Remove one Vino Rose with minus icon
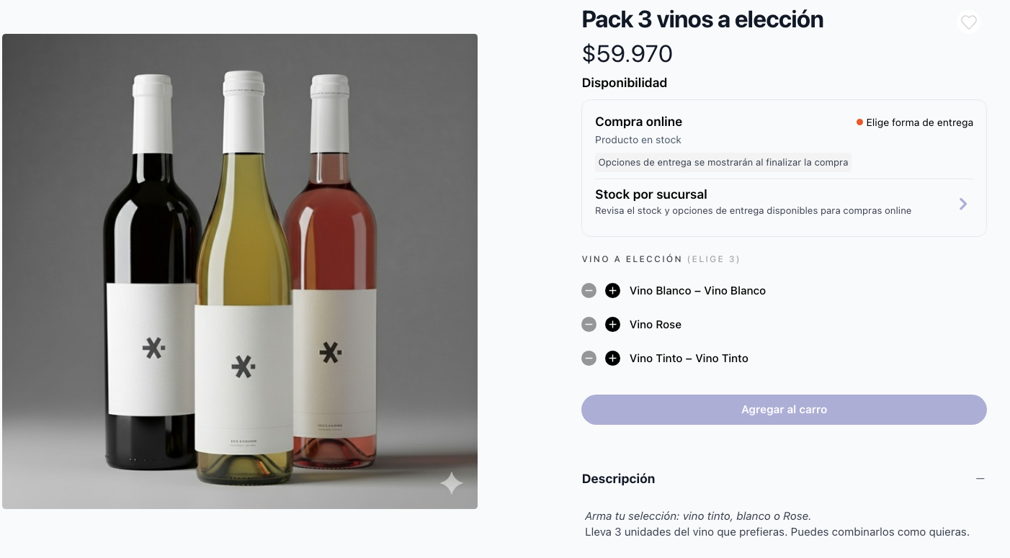 (x=589, y=325)
